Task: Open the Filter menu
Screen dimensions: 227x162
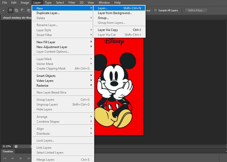Action: point(72,3)
